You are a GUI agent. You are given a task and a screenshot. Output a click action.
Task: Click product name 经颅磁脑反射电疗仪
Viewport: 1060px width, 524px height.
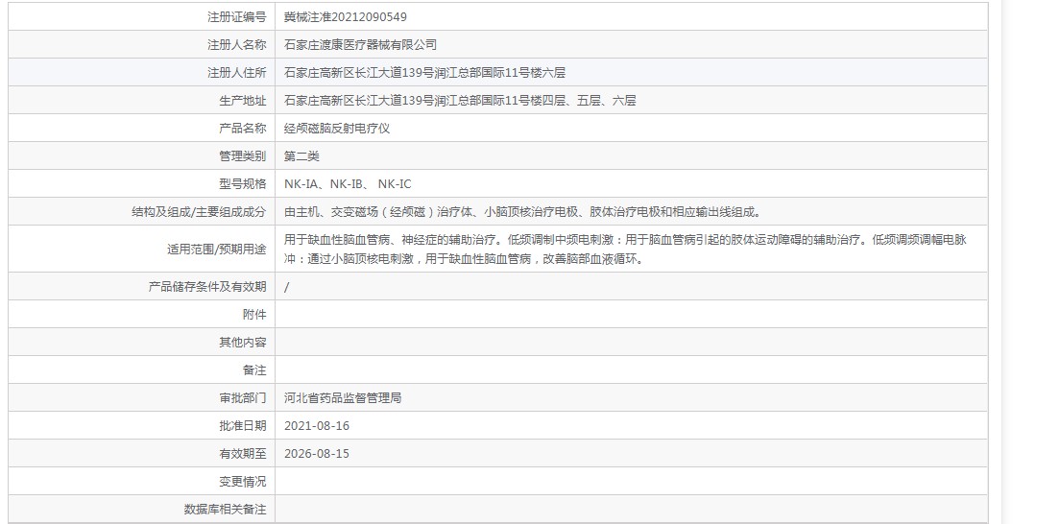pos(337,129)
